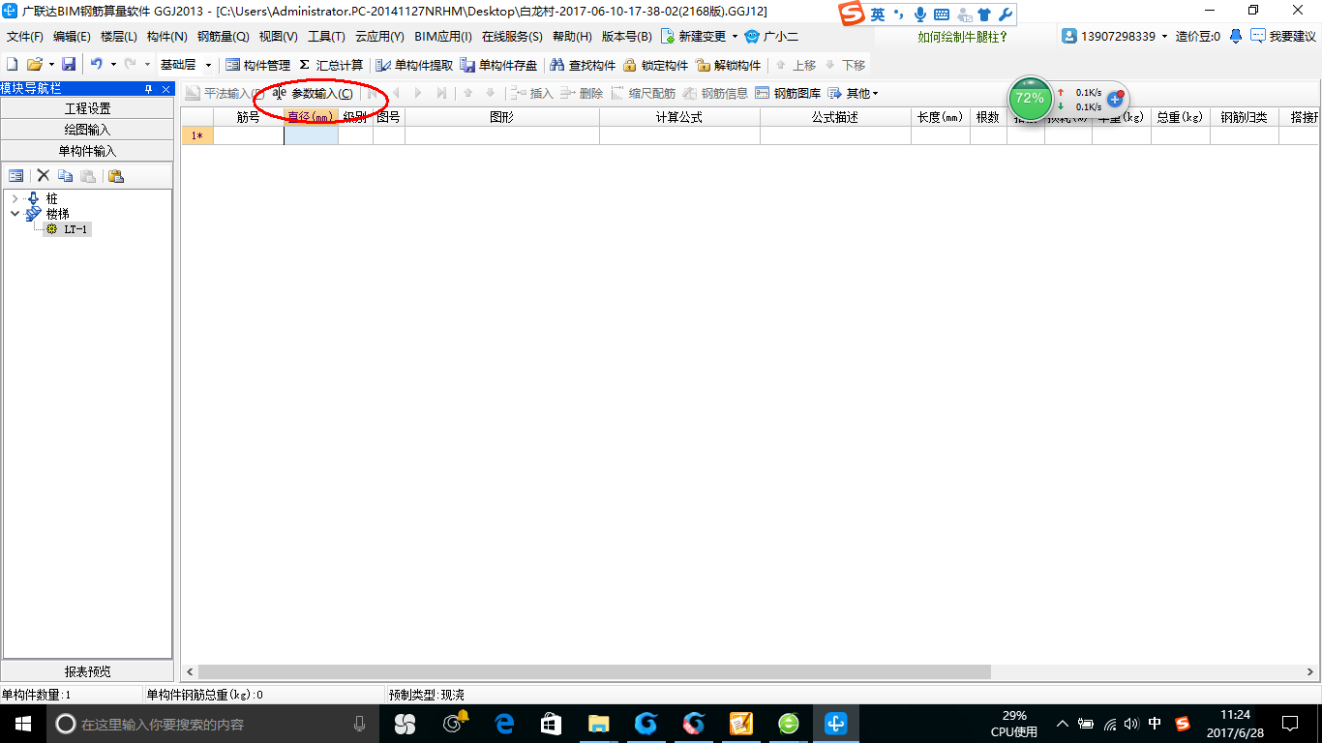The image size is (1322, 743).
Task: Click 新建变更 button
Action: tap(693, 37)
